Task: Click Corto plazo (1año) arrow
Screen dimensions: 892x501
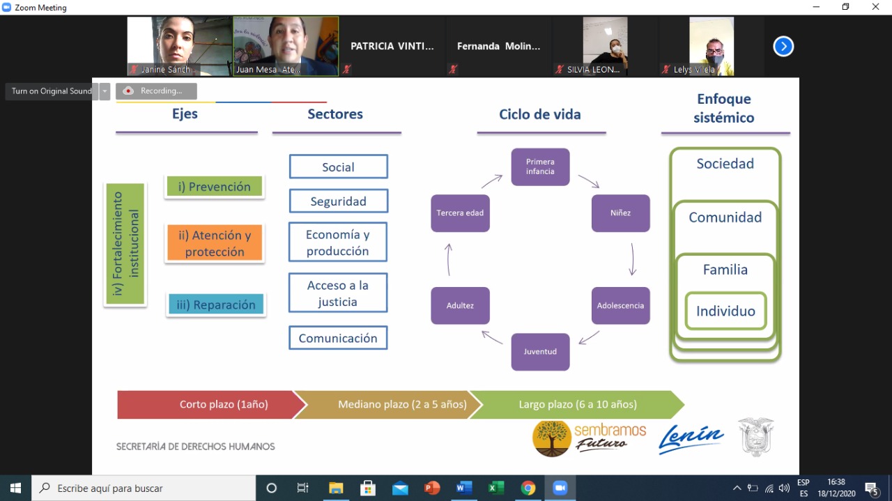Action: (x=212, y=405)
